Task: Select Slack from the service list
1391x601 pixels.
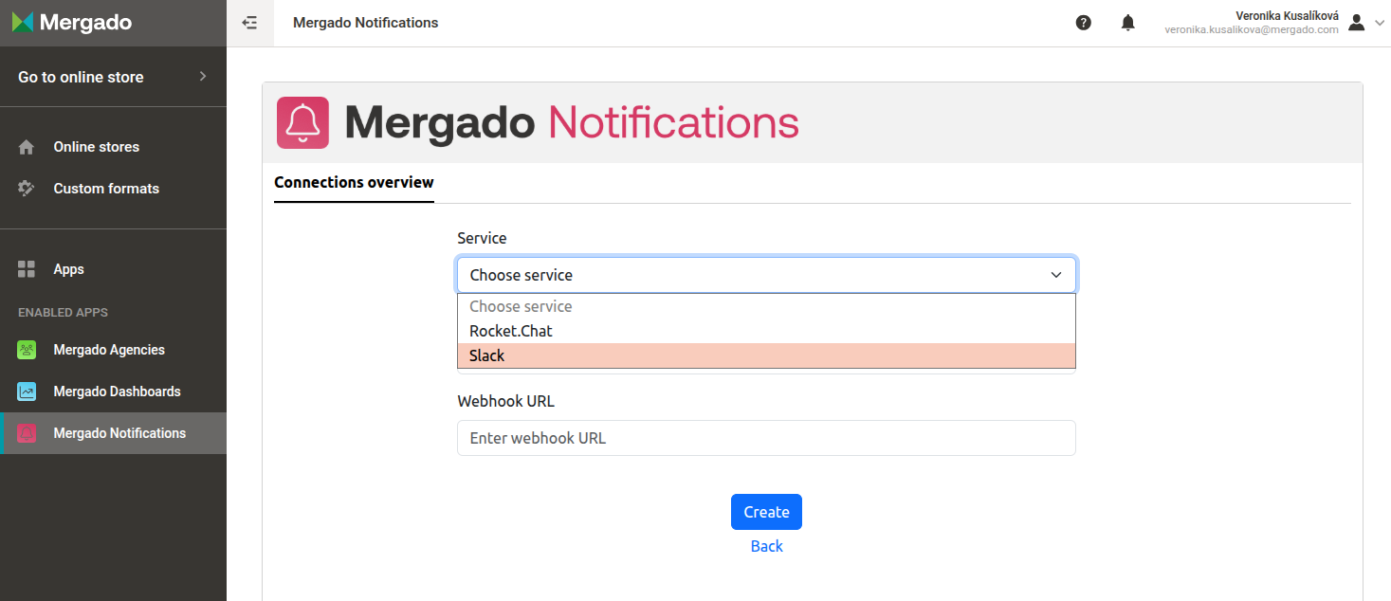Action: [766, 355]
